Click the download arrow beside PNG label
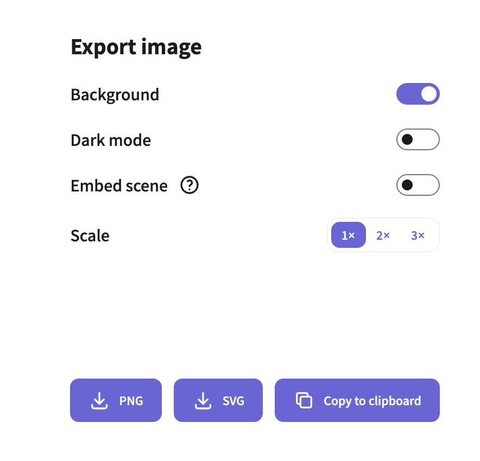This screenshot has width=480, height=461. point(99,400)
